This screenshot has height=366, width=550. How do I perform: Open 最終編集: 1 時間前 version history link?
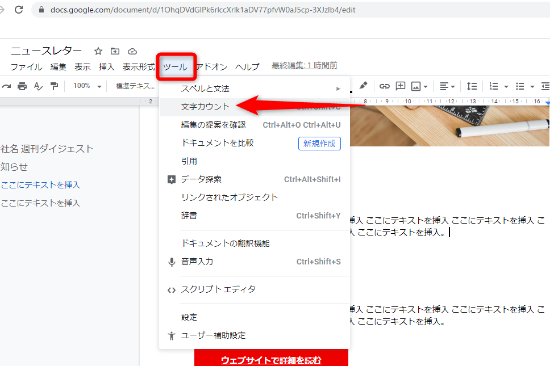click(305, 65)
